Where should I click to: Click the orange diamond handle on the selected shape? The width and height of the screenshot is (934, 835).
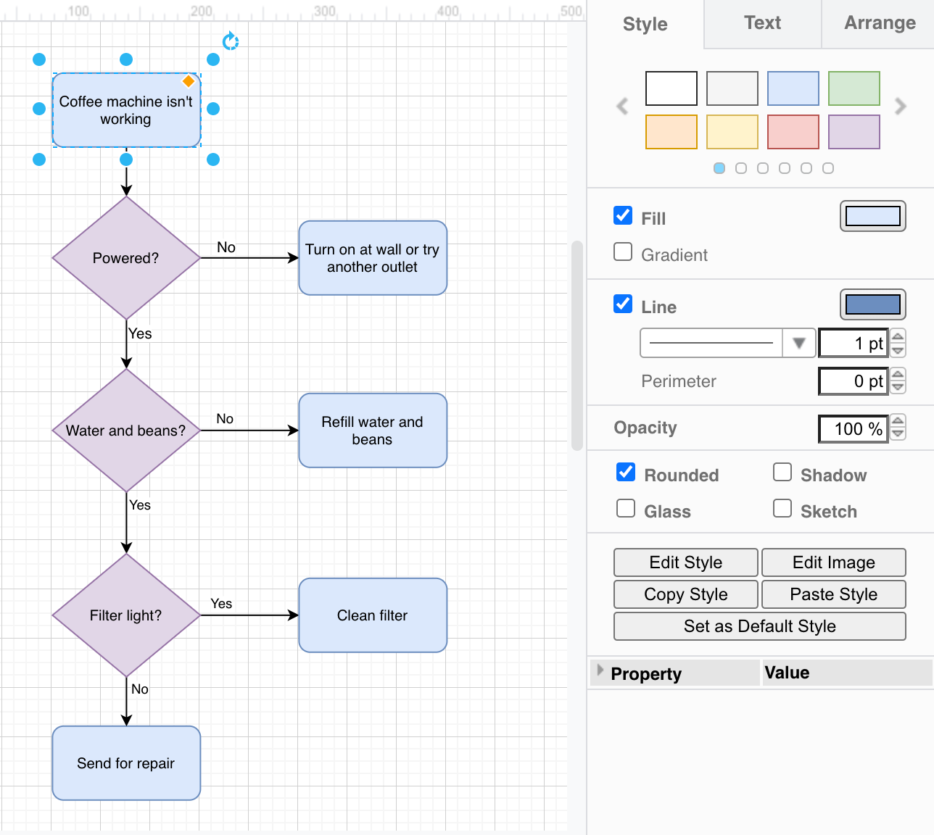188,81
